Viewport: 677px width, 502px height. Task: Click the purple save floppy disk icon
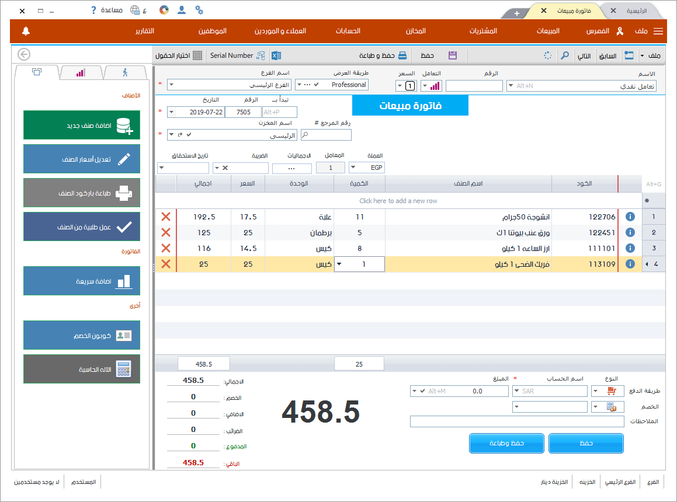453,55
